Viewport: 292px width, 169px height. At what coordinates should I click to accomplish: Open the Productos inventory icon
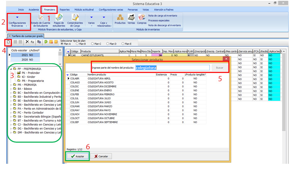pyautogui.click(x=120, y=19)
